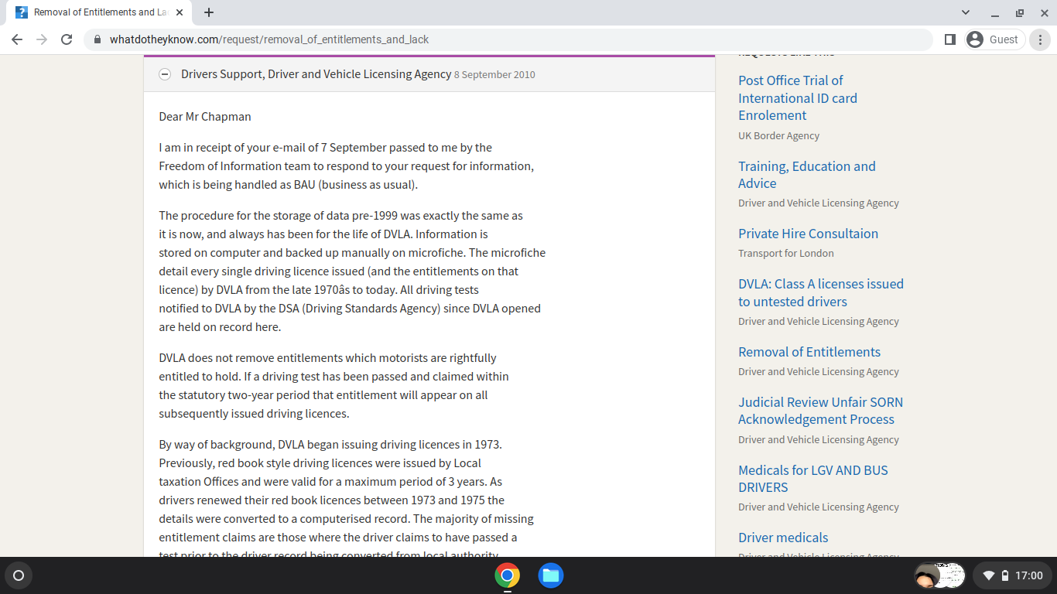This screenshot has width=1057, height=594.
Task: Open Removal of Entitlements sidebar link
Action: (809, 352)
